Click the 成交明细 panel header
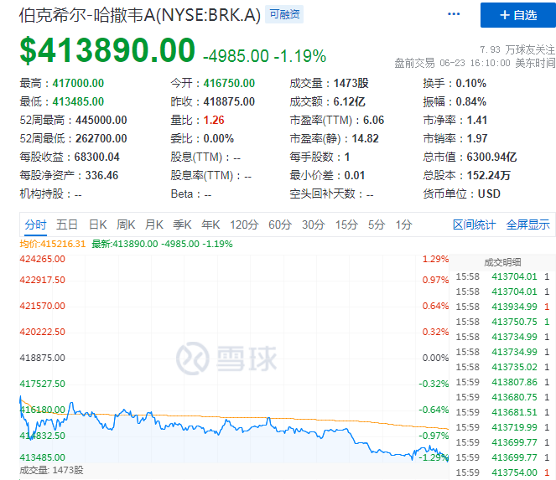The height and width of the screenshot is (480, 556). click(502, 262)
